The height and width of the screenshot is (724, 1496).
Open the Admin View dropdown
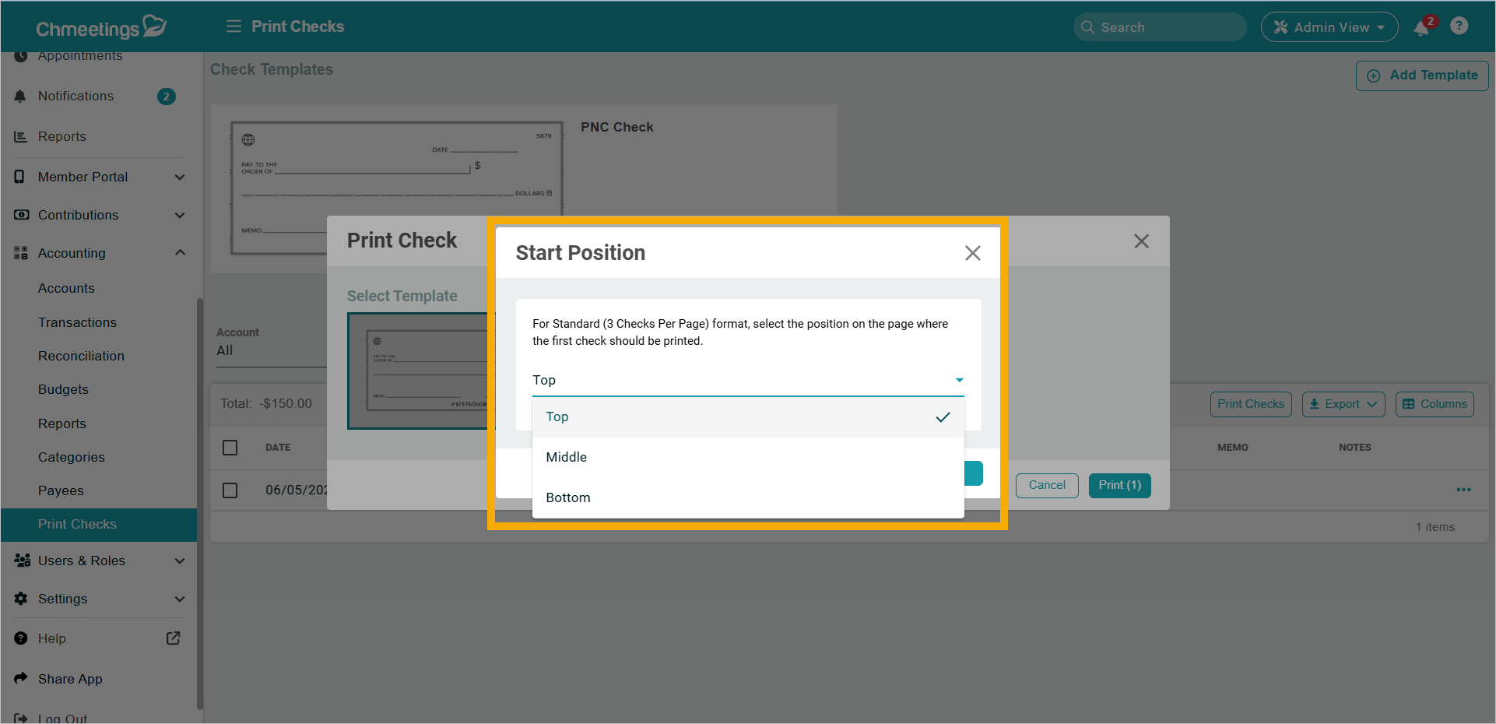pos(1329,27)
